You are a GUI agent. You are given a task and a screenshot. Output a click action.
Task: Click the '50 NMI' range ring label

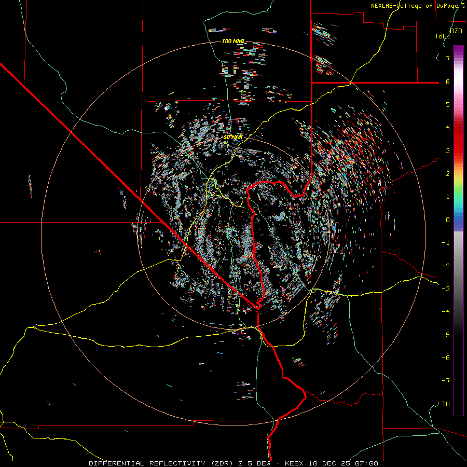(x=233, y=138)
